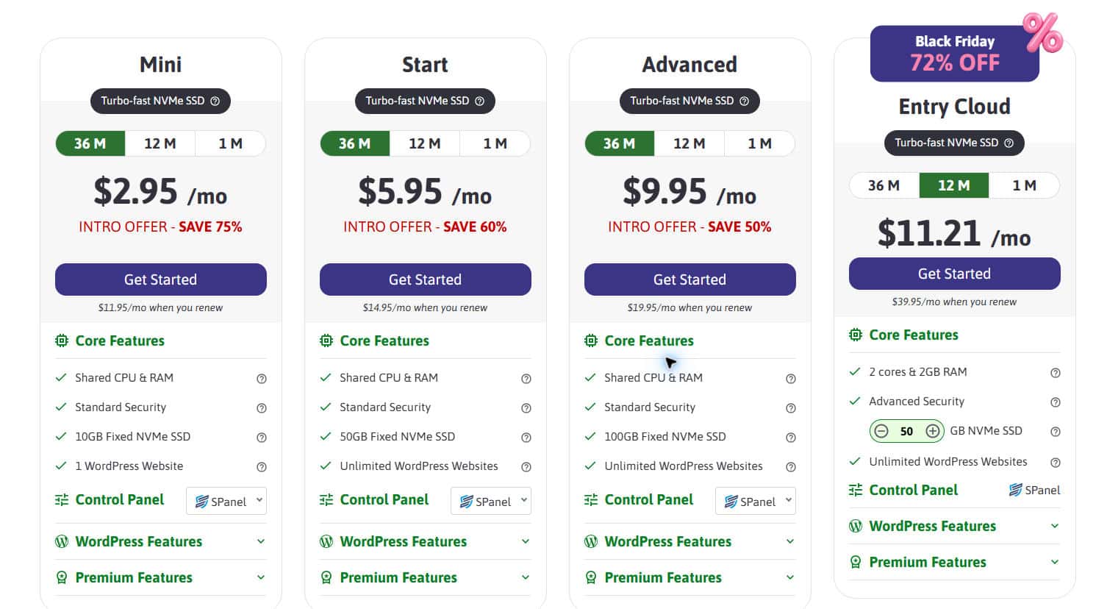This screenshot has width=1096, height=609.
Task: Switch Entry Cloud billing to 36 M
Action: [x=884, y=185]
